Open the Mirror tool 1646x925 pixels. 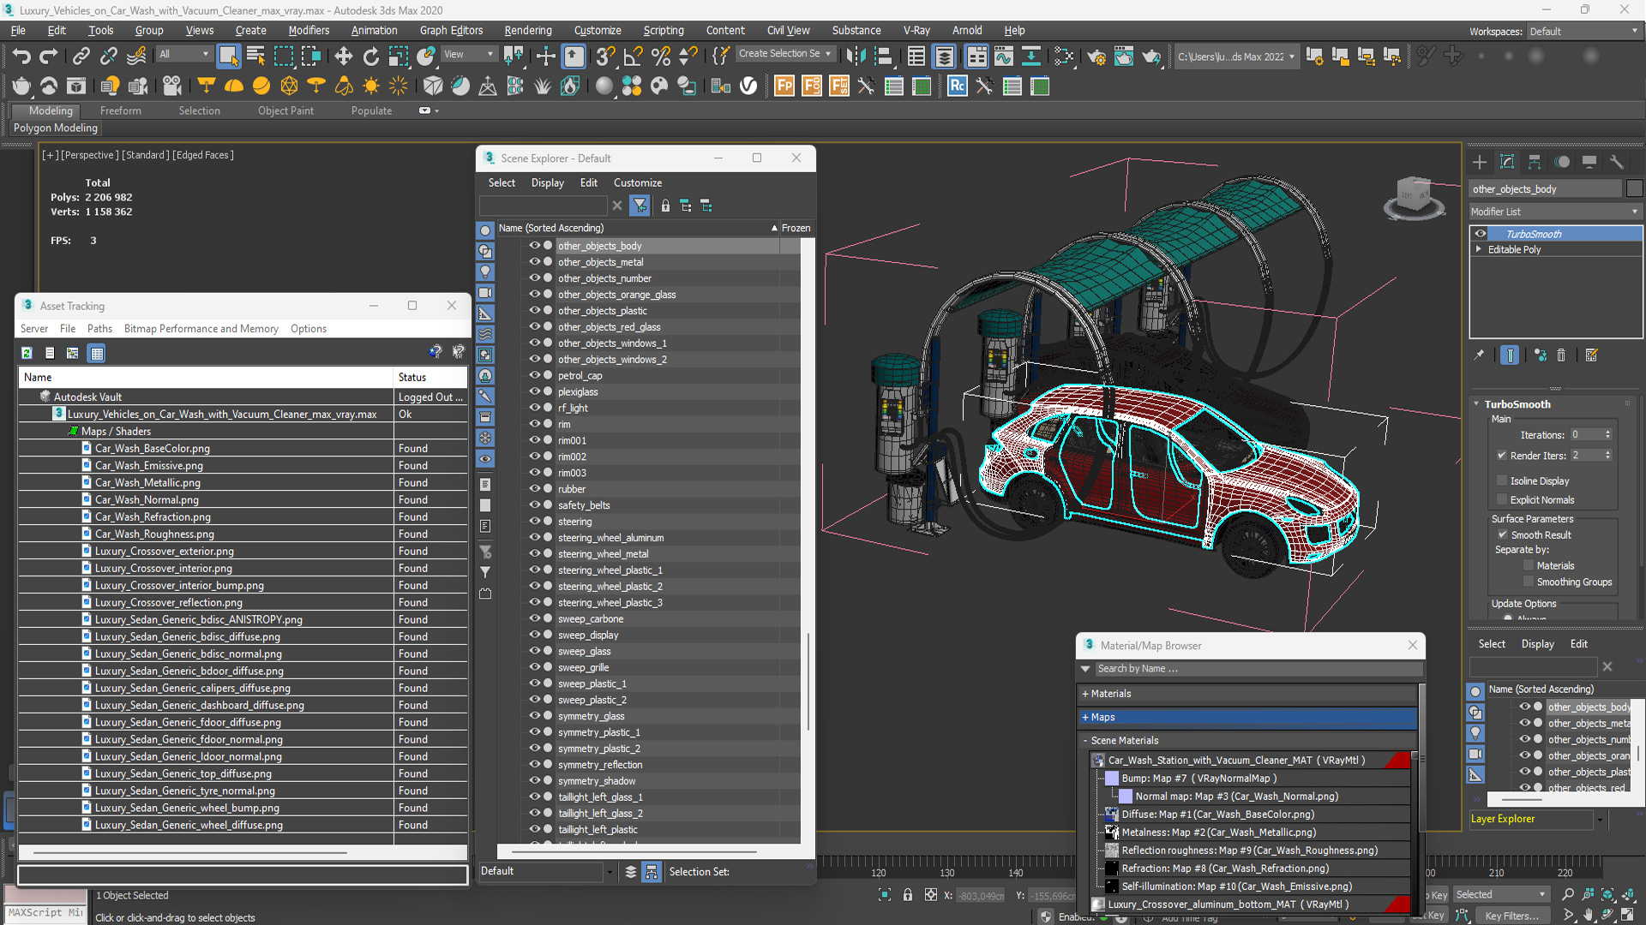(856, 57)
